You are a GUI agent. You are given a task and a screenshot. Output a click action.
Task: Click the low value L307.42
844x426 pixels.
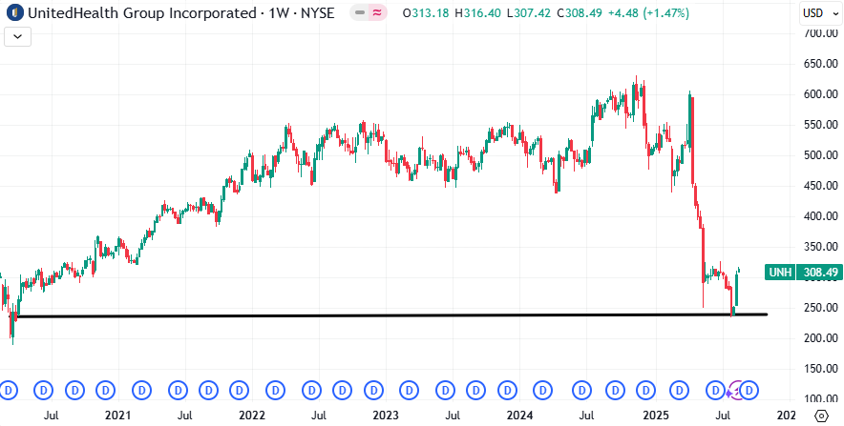528,13
